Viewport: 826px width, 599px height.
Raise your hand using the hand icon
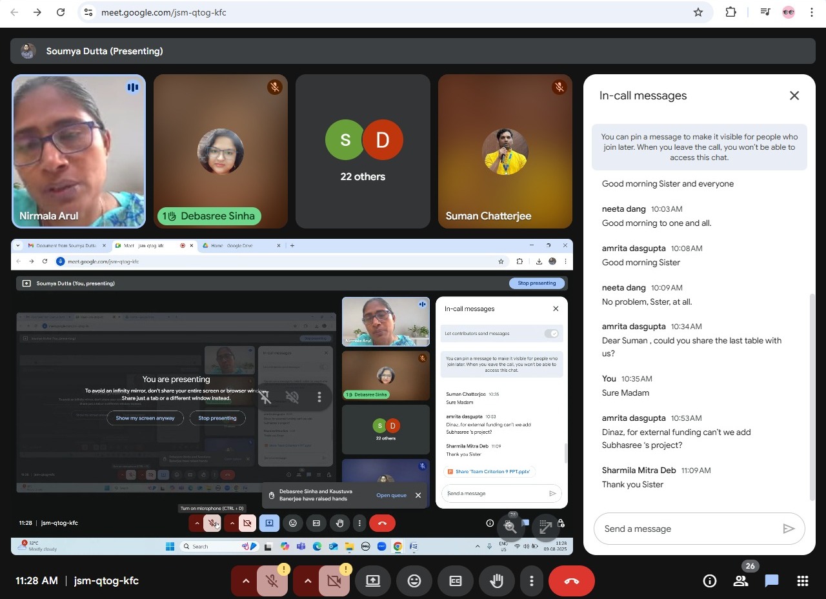496,581
